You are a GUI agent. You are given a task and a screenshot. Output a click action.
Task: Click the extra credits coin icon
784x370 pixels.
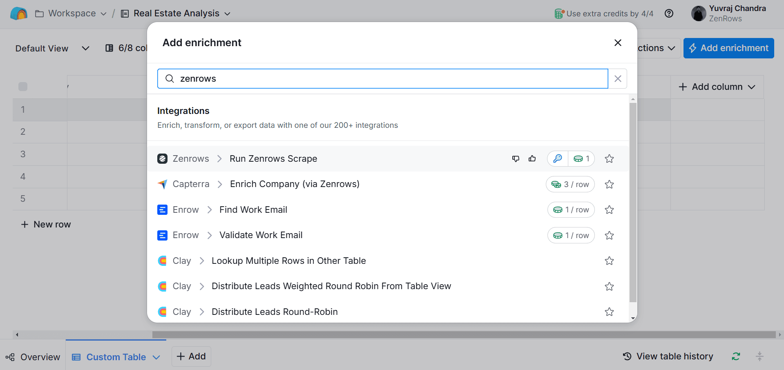(x=559, y=13)
